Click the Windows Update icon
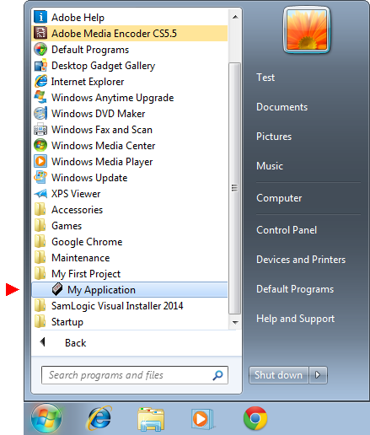370x435 pixels. click(40, 178)
